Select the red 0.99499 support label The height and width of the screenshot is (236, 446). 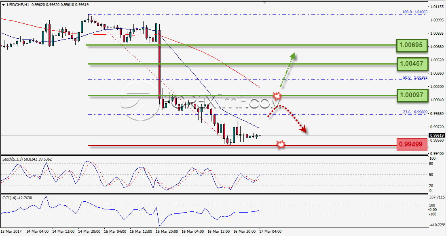pyautogui.click(x=412, y=144)
